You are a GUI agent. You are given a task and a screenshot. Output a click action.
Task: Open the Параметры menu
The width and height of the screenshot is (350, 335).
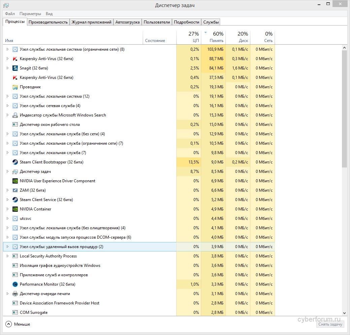(30, 14)
